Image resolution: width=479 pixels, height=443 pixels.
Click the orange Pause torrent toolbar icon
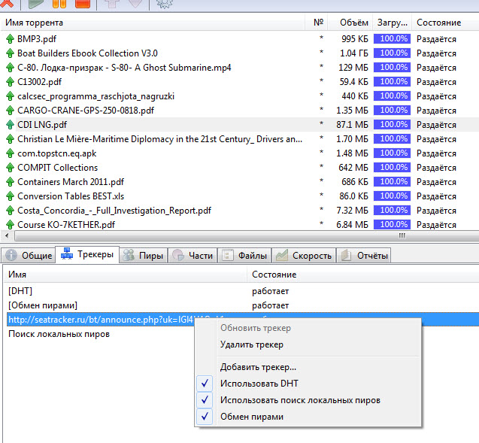pyautogui.click(x=59, y=4)
